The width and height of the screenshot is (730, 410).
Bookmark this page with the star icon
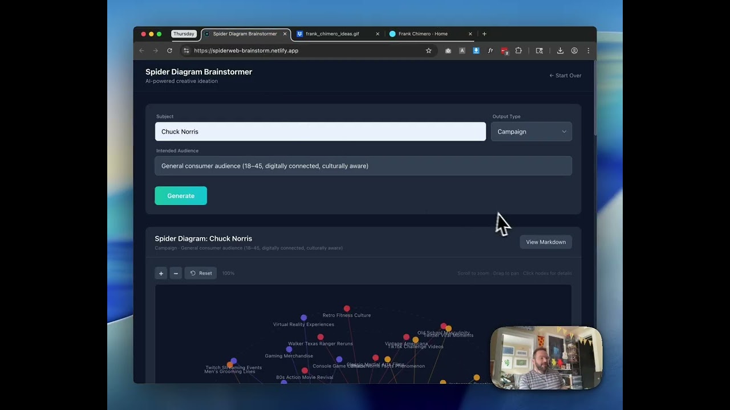click(429, 51)
